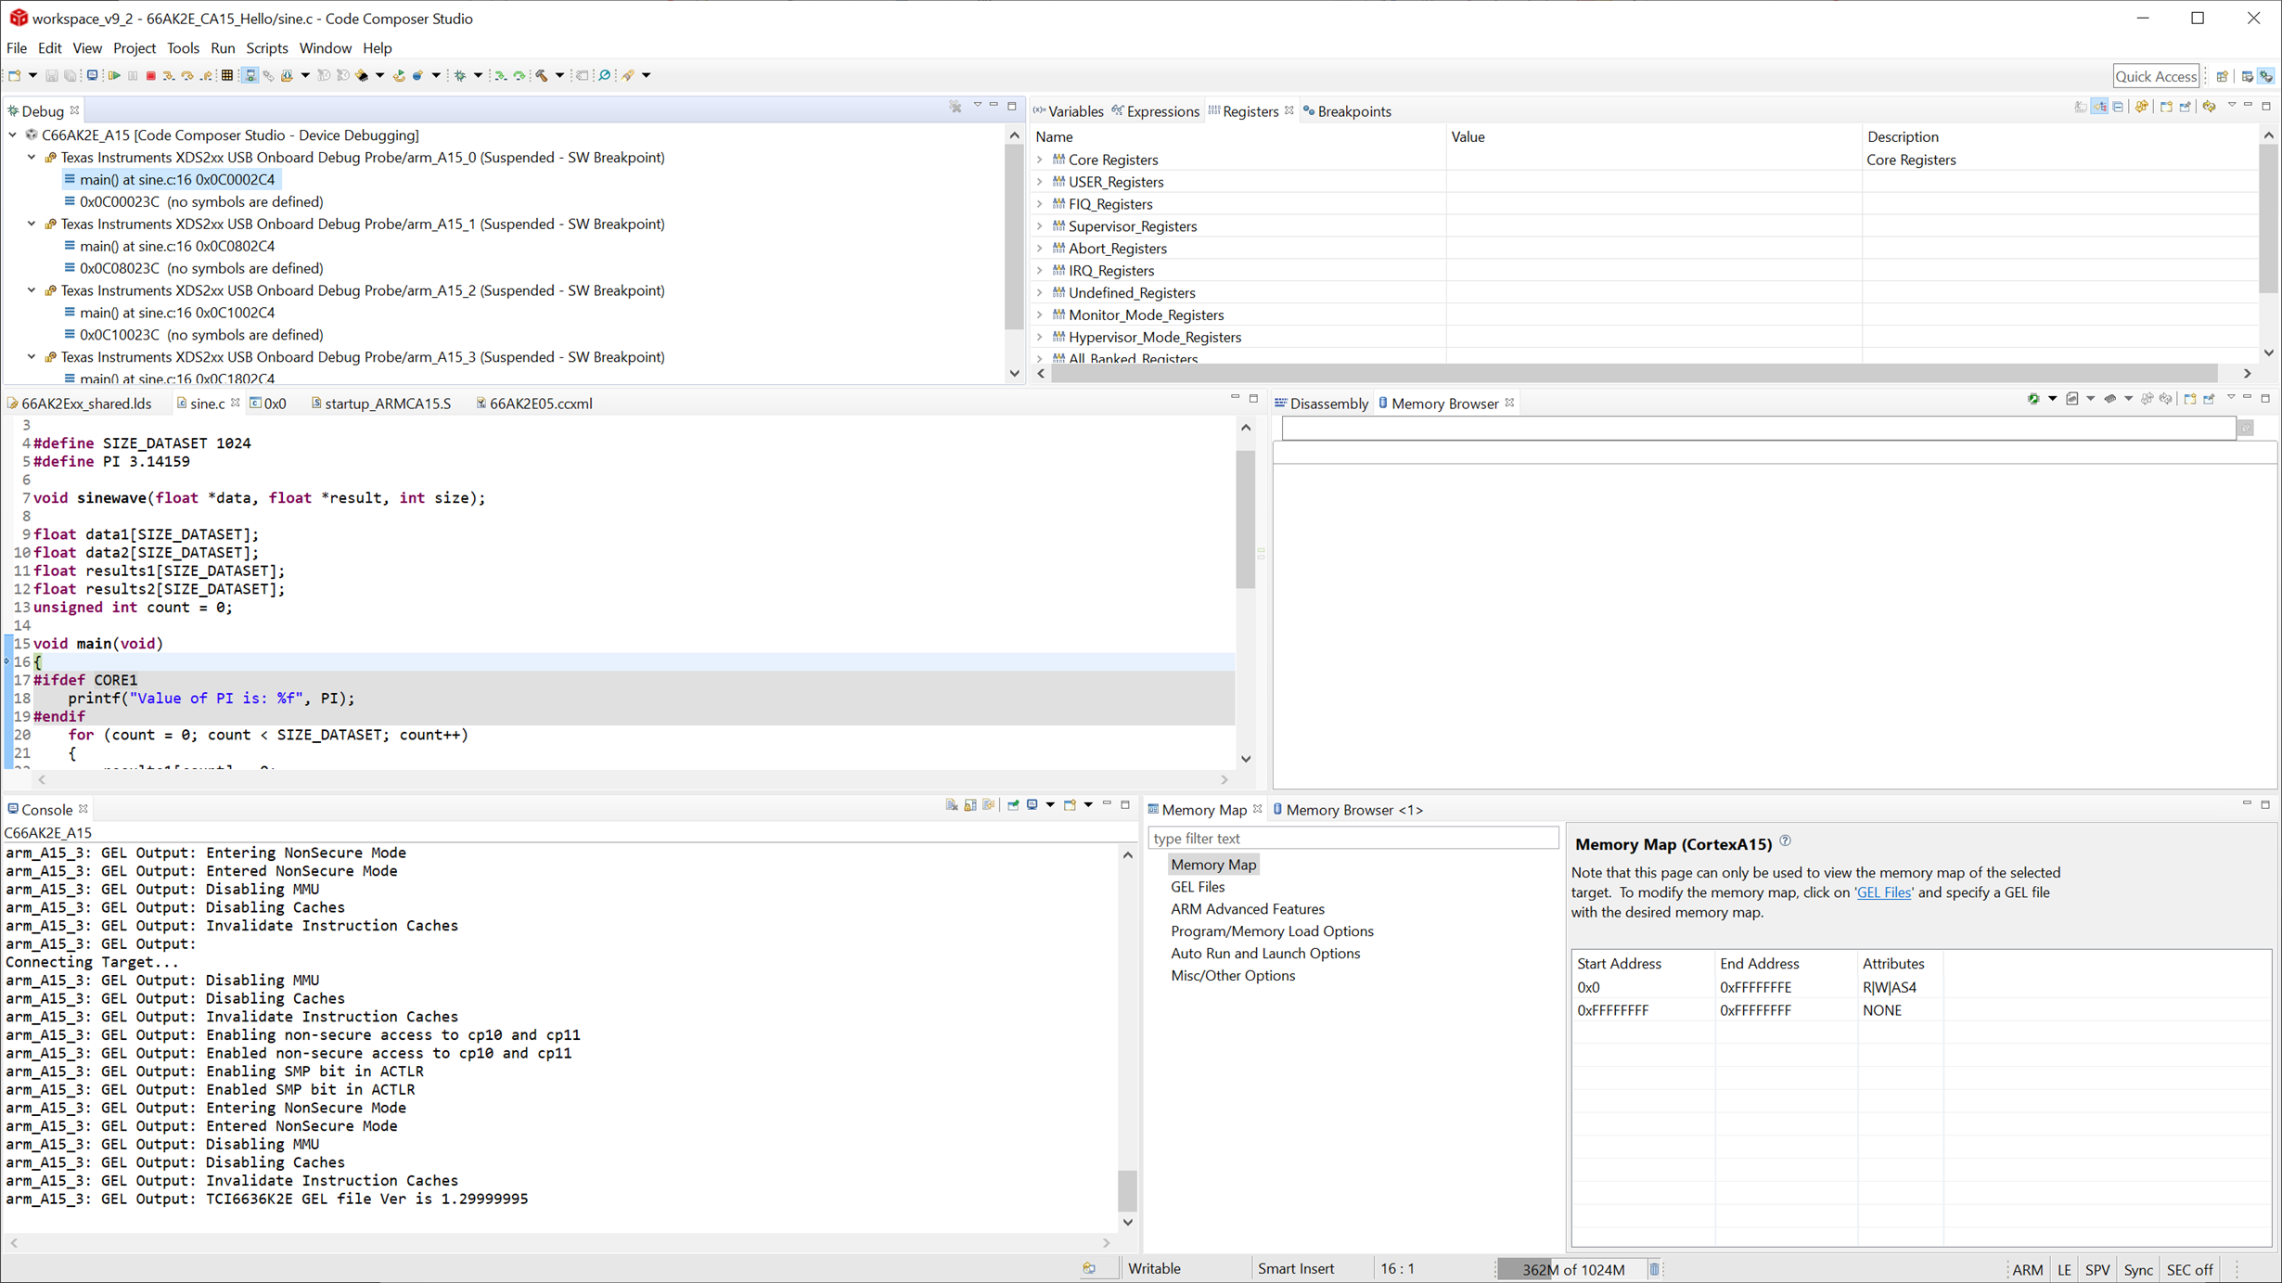This screenshot has height=1283, width=2282.
Task: Click the monitor display icon in toolbar
Action: tap(92, 75)
